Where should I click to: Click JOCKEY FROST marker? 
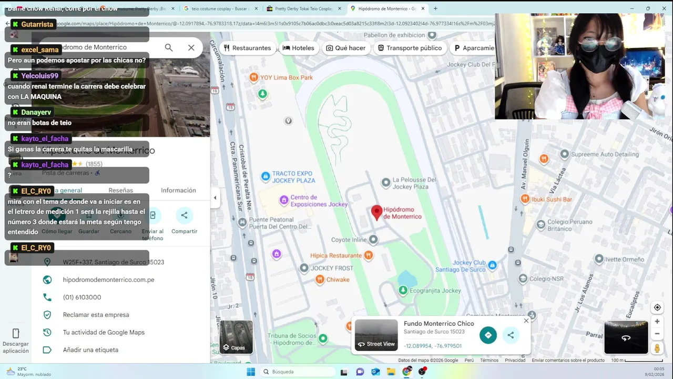pos(304,268)
